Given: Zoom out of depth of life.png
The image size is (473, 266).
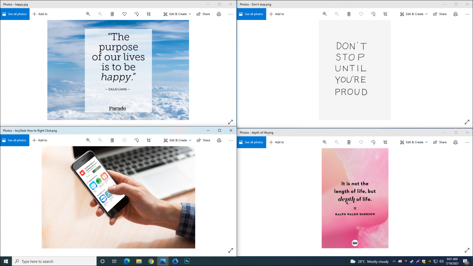Looking at the screenshot, I should pyautogui.click(x=337, y=142).
